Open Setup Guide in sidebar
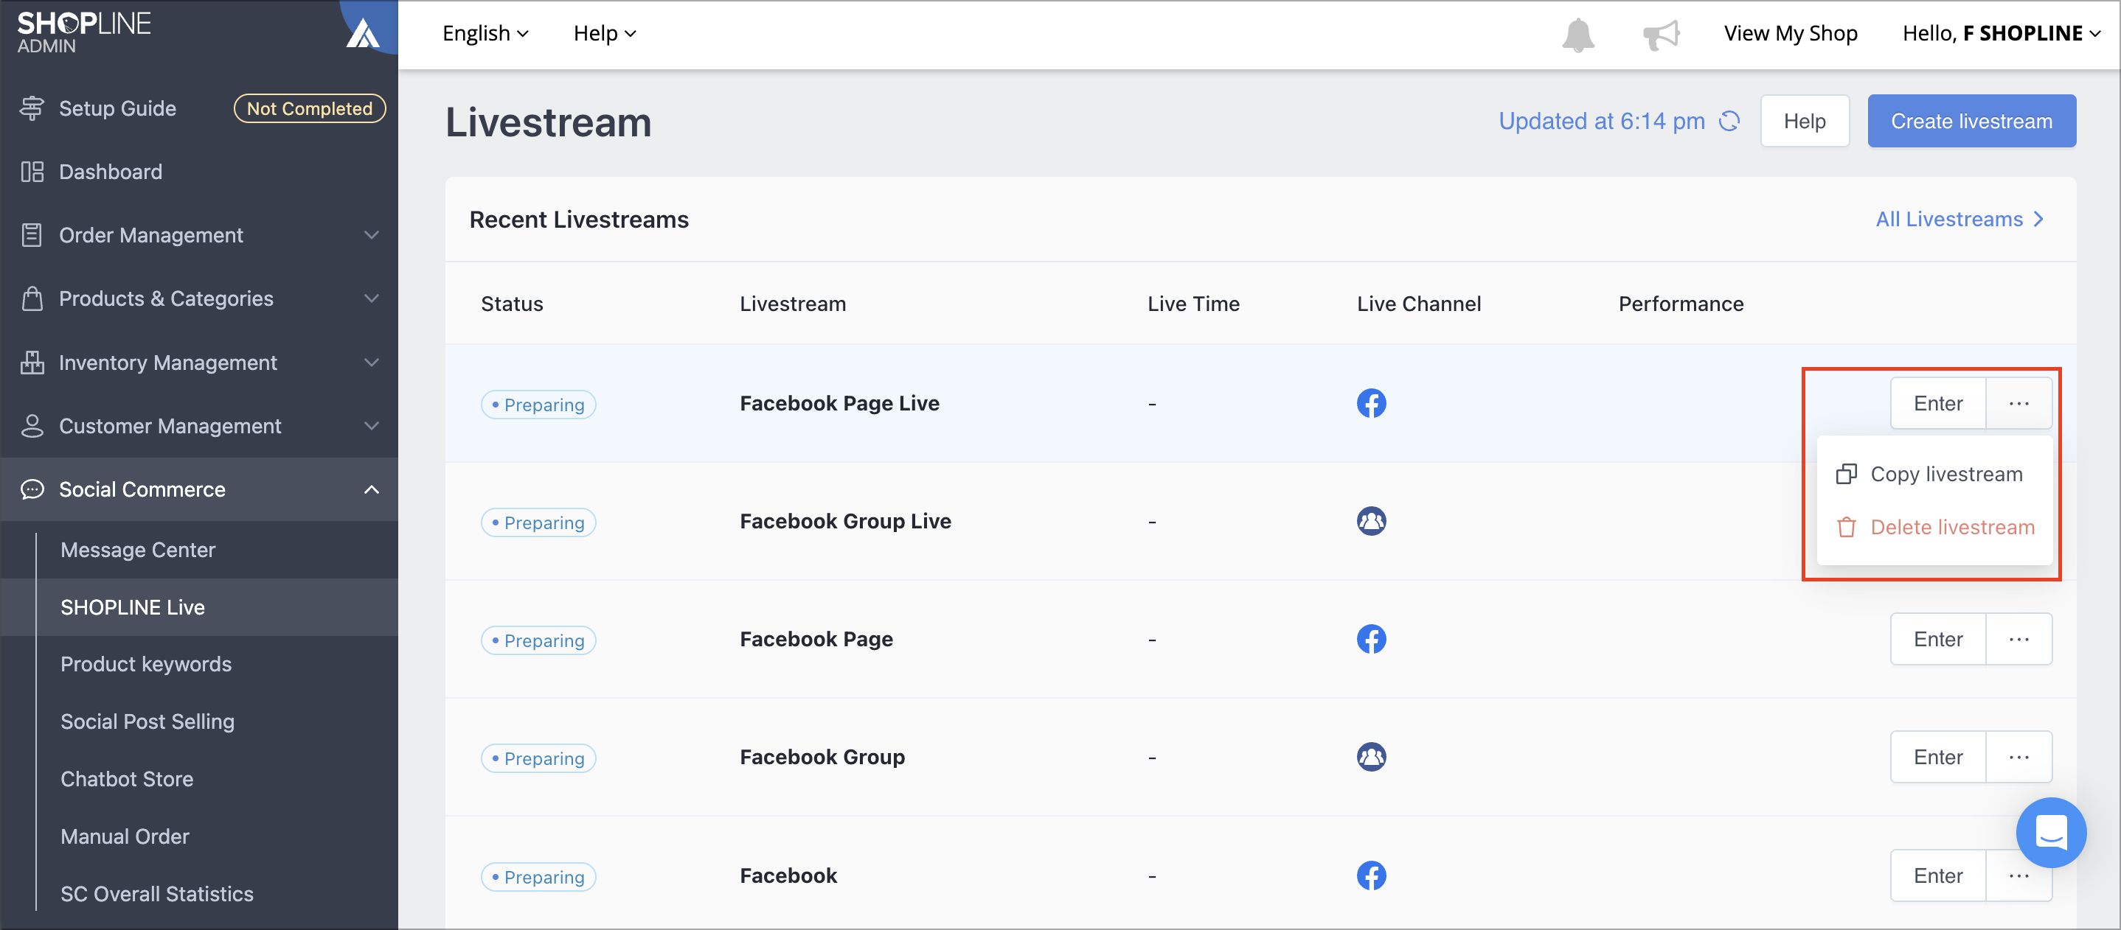Viewport: 2121px width, 930px height. [x=117, y=108]
